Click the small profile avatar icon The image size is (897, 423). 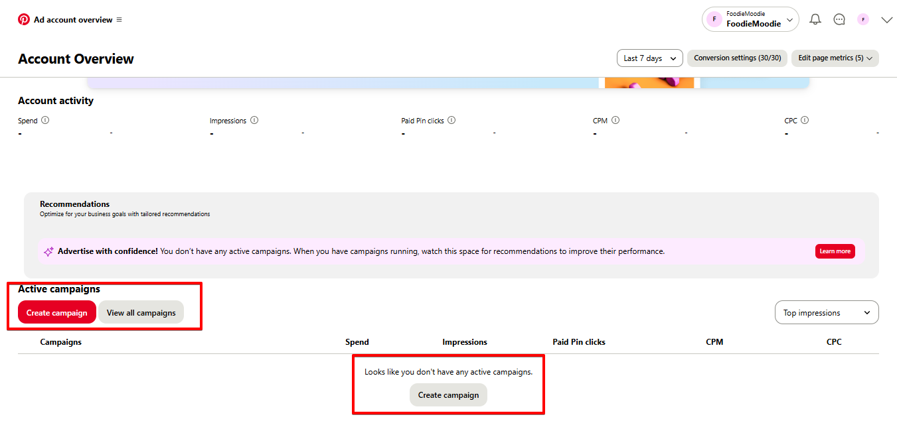click(x=863, y=20)
